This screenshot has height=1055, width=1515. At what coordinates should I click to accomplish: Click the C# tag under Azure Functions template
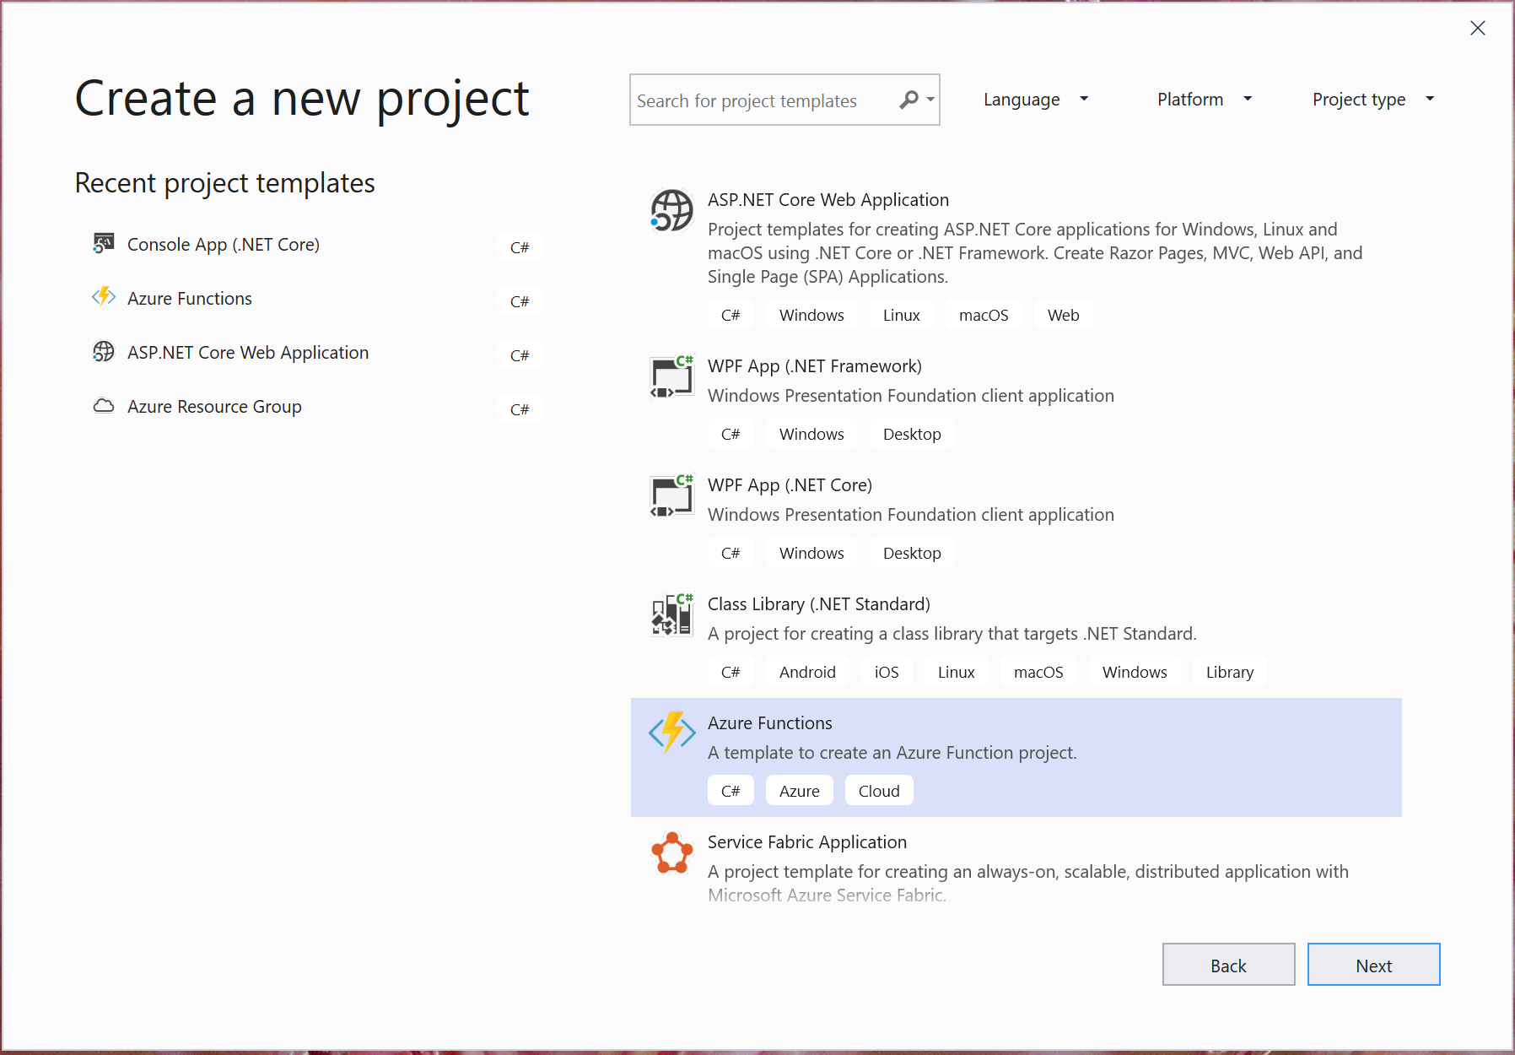[731, 791]
